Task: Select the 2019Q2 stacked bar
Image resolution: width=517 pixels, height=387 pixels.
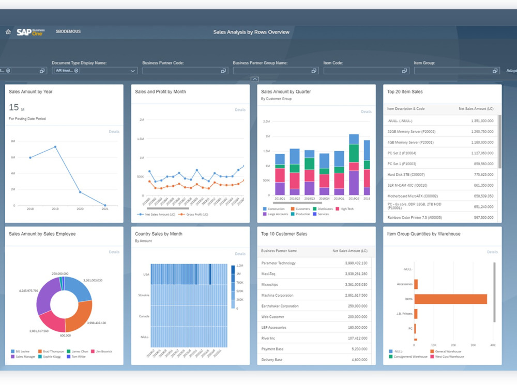Action: tap(354, 165)
